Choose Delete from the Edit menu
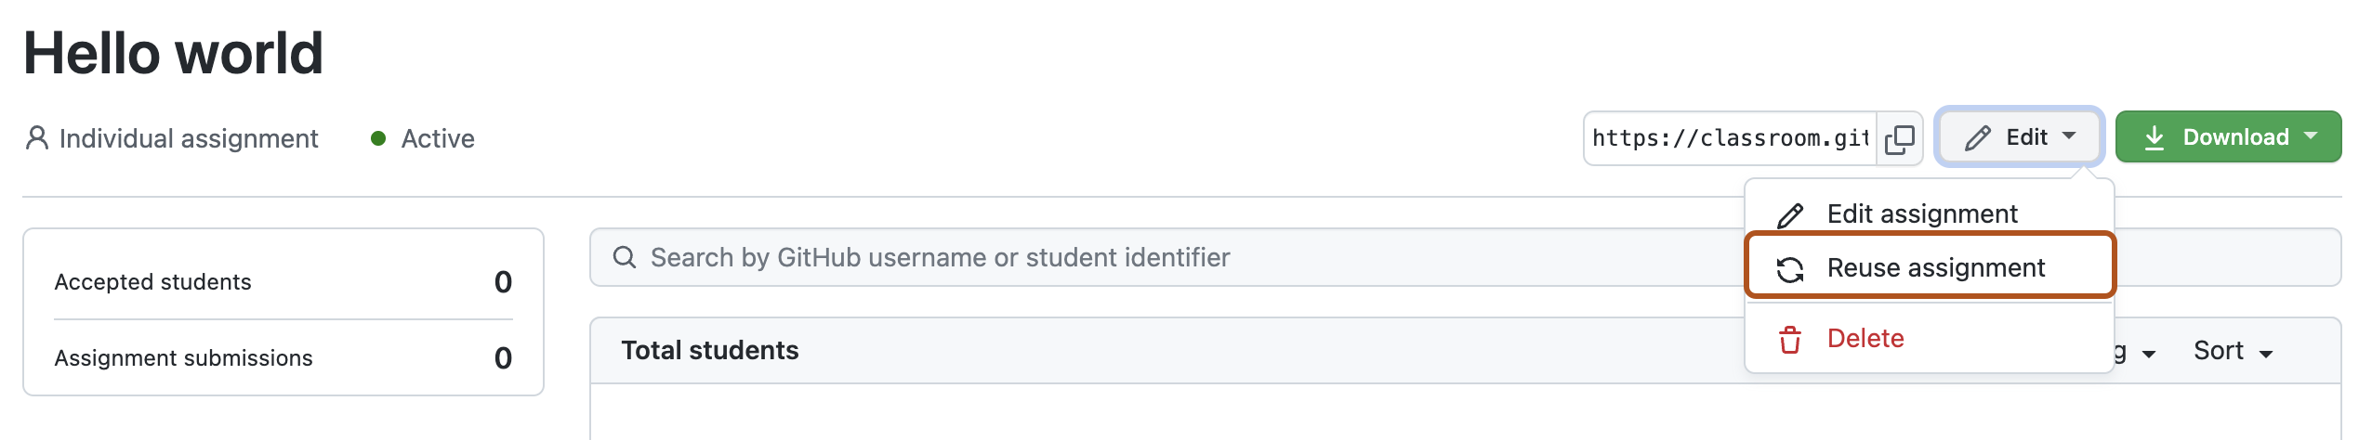 pos(1865,339)
